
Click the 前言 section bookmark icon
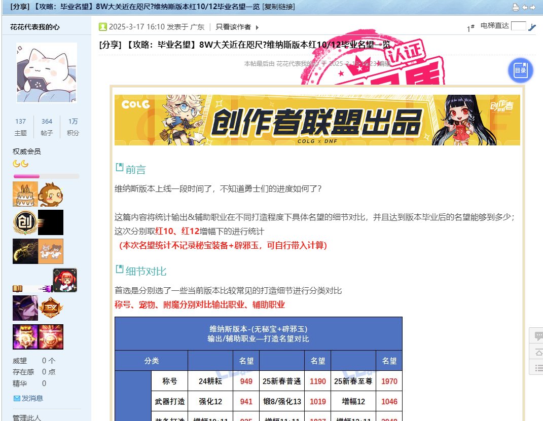[x=120, y=167]
